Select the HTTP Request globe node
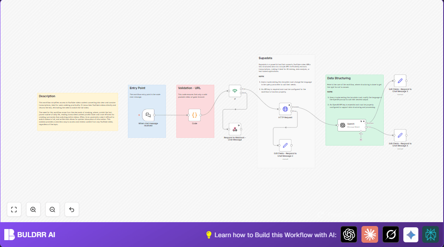 [285, 109]
